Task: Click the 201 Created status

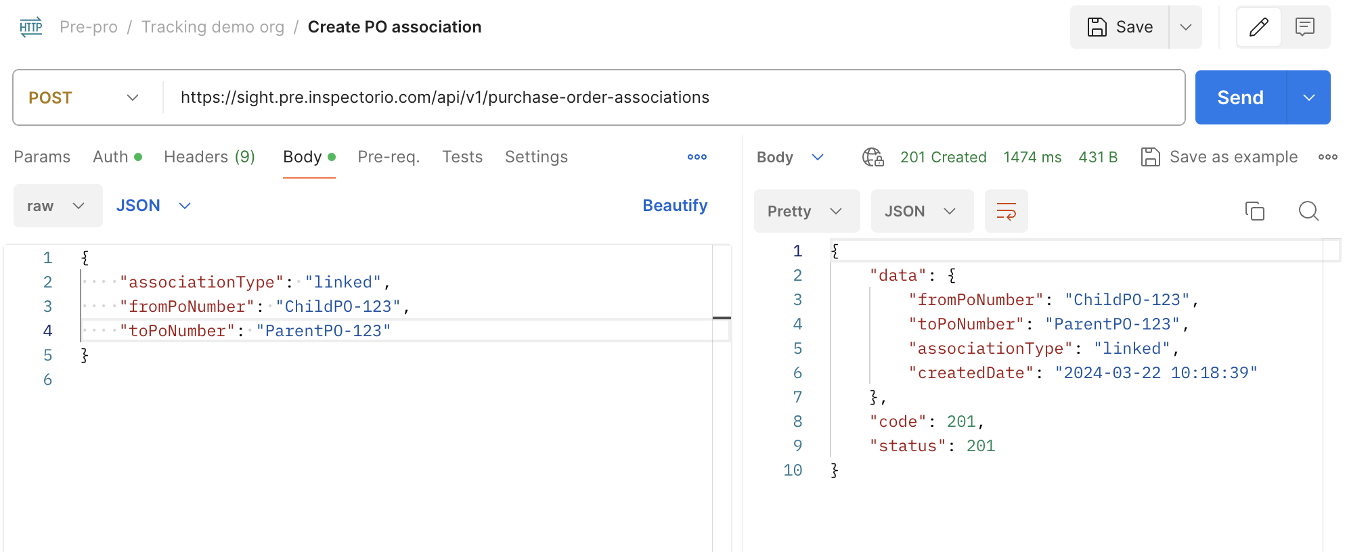Action: (x=943, y=157)
